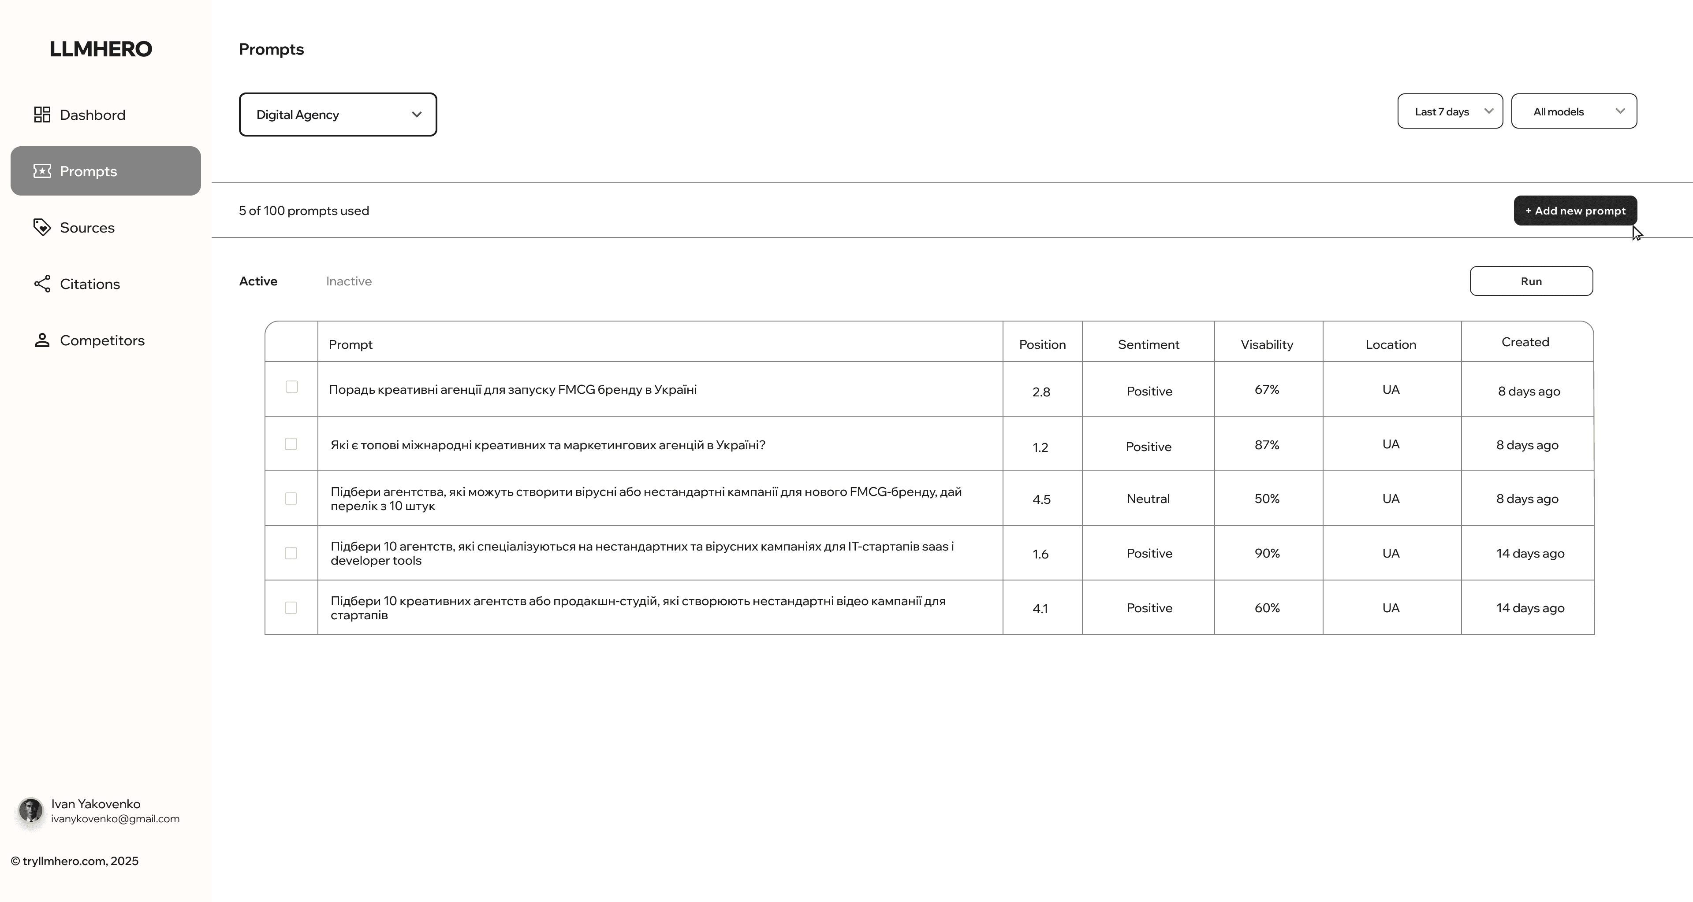Click the Prompts star-ticket icon
This screenshot has width=1693, height=902.
point(42,171)
